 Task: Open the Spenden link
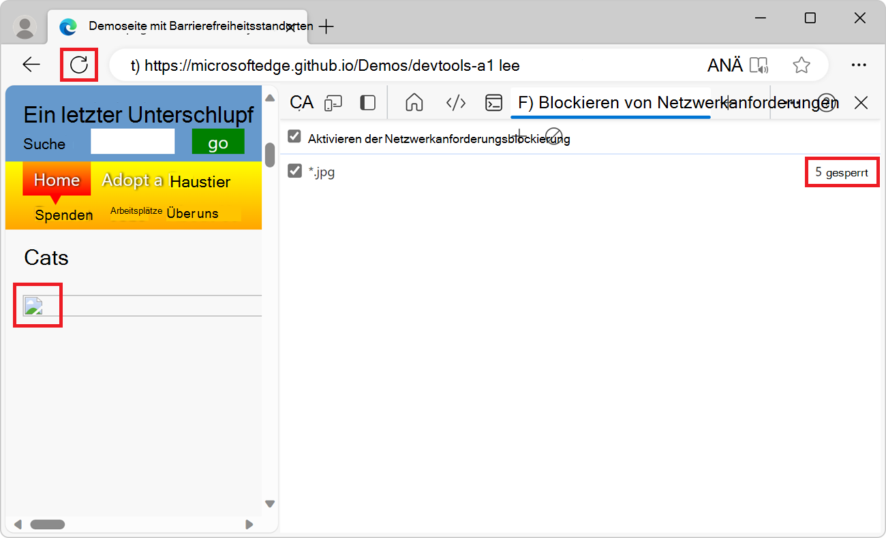point(63,215)
